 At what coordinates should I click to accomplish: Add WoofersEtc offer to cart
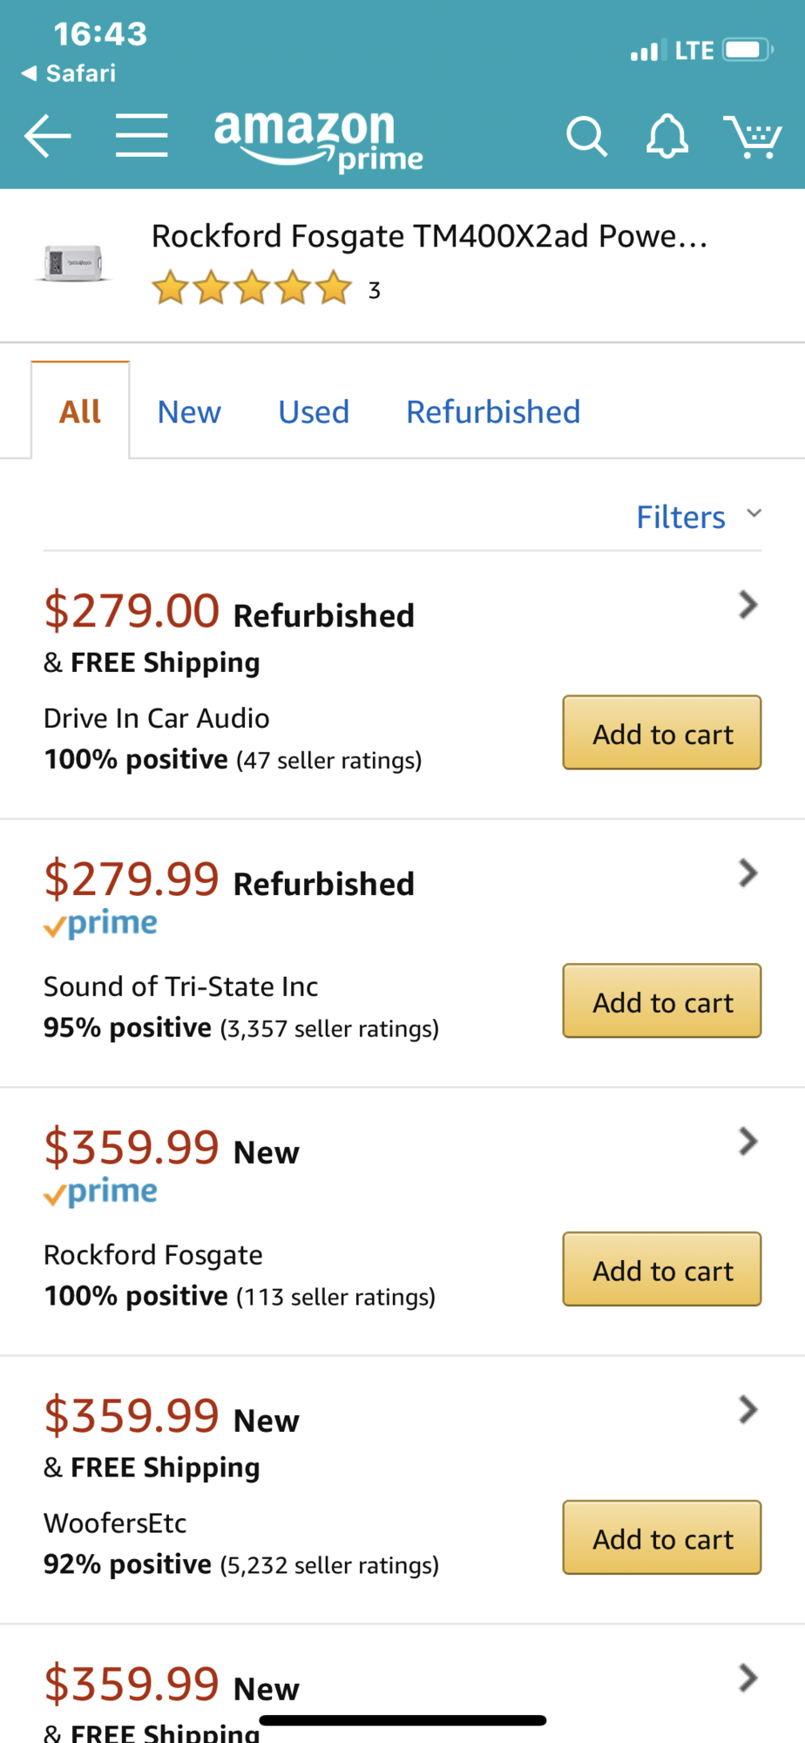[x=662, y=1538]
